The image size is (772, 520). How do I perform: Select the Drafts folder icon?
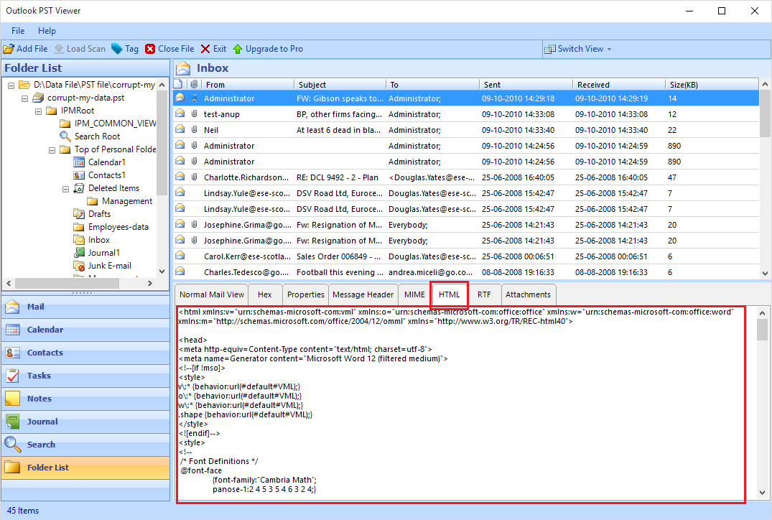tap(79, 214)
